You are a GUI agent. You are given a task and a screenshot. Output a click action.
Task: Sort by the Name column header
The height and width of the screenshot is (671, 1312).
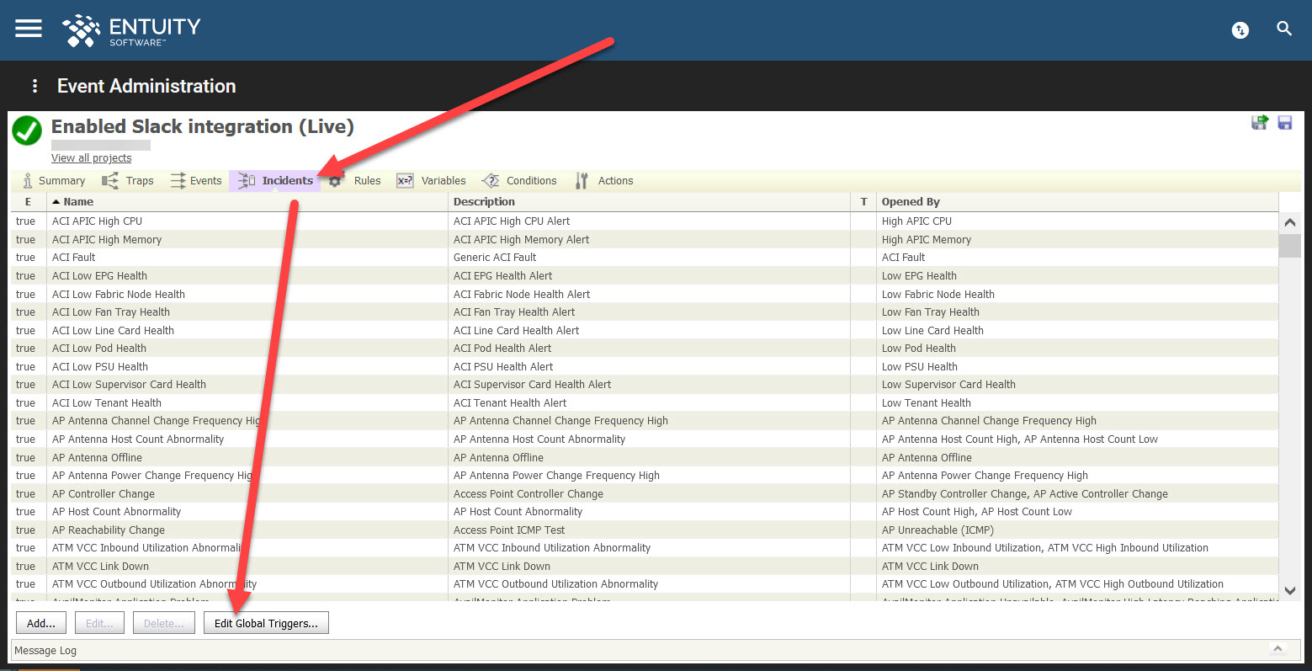pos(247,202)
